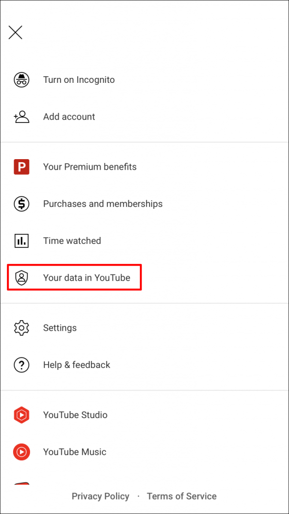
Task: Choose Add account
Action: pyautogui.click(x=69, y=116)
